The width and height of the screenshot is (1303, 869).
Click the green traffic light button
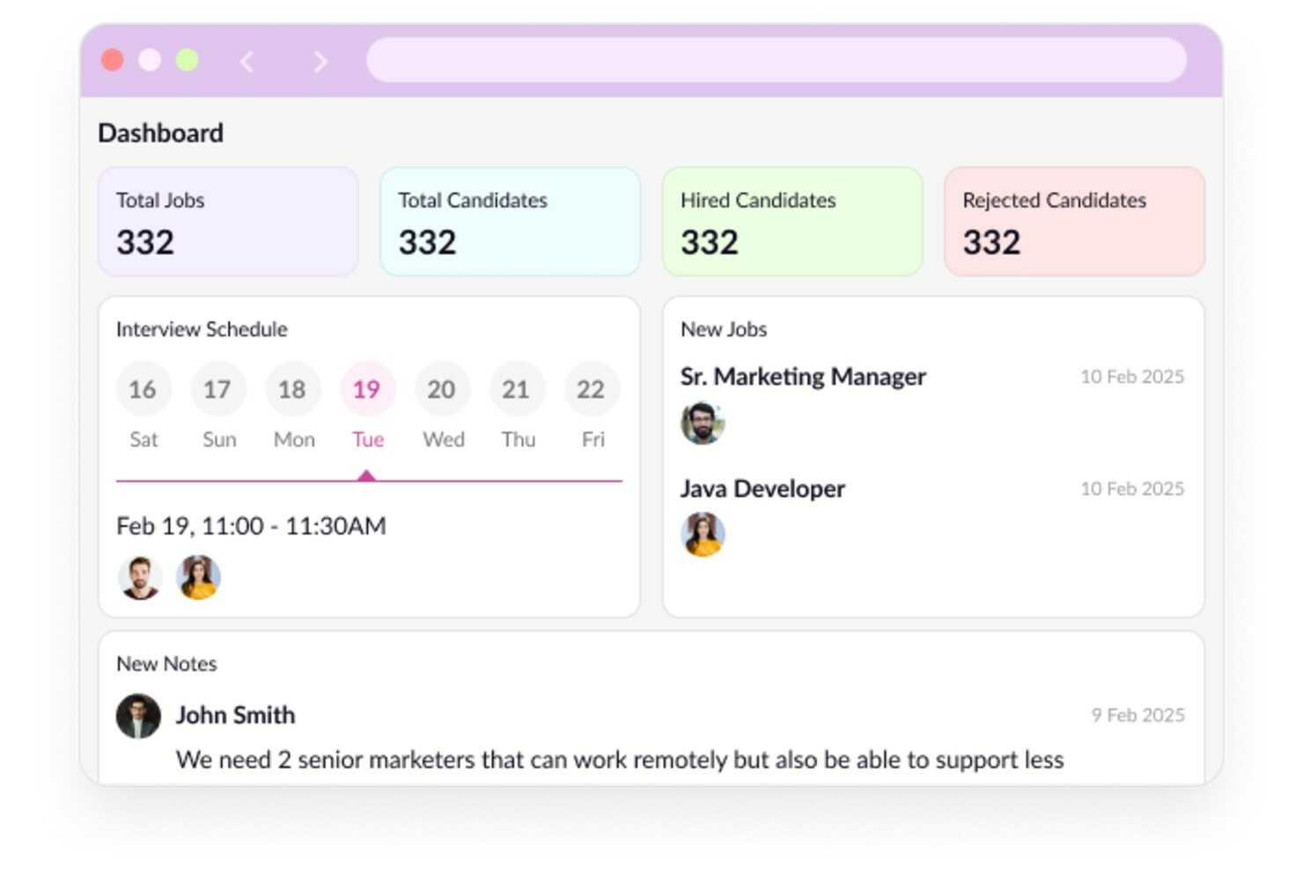point(188,61)
